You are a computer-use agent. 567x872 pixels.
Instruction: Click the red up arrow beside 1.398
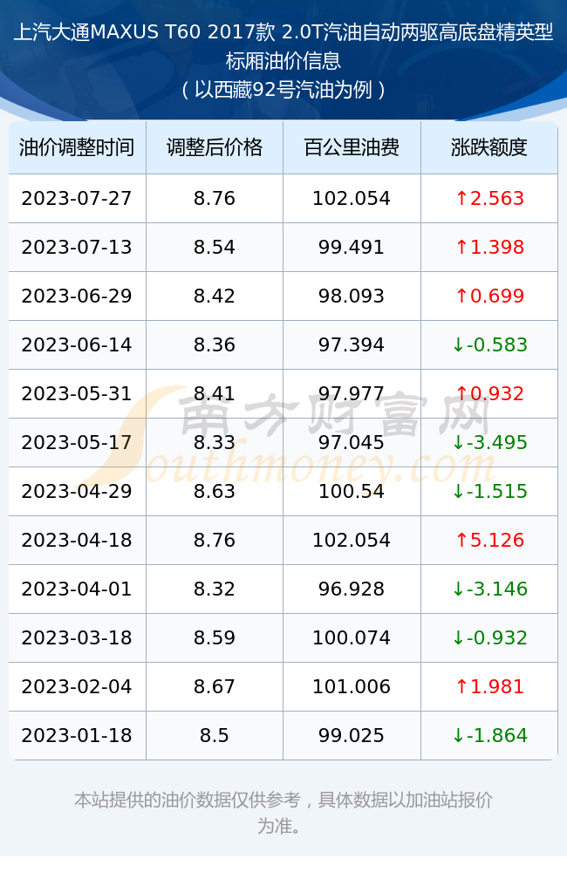click(x=461, y=247)
